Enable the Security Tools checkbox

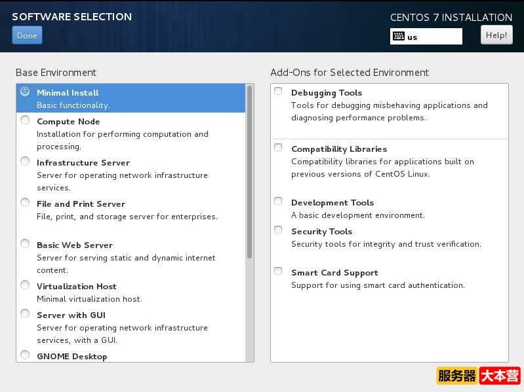[x=278, y=230]
